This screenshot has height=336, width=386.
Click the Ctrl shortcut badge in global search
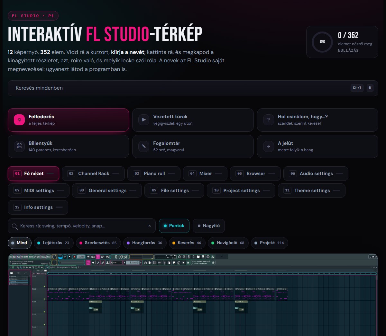(357, 88)
